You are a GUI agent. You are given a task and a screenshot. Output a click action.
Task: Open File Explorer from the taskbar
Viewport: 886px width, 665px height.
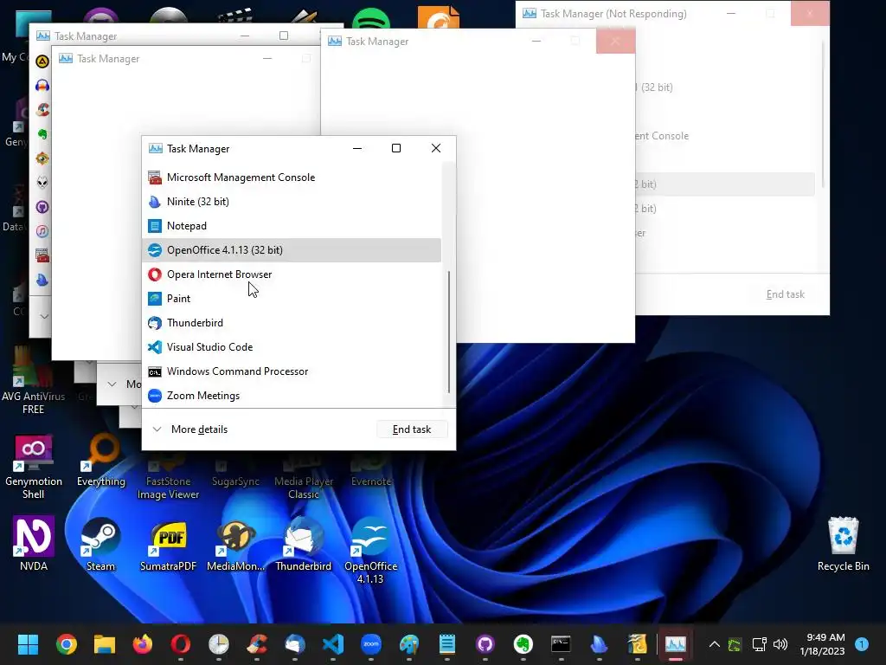point(105,644)
